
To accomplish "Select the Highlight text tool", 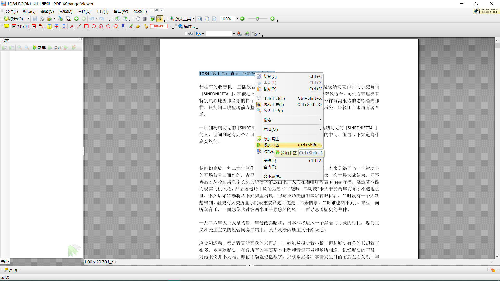I will click(49, 26).
